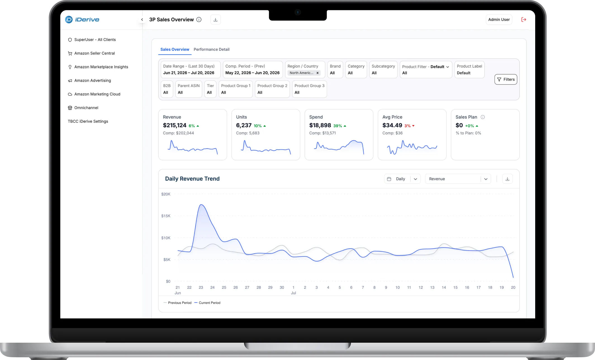Open the B2B filter dropdown
Screen dimensions: 595x360
tap(167, 89)
